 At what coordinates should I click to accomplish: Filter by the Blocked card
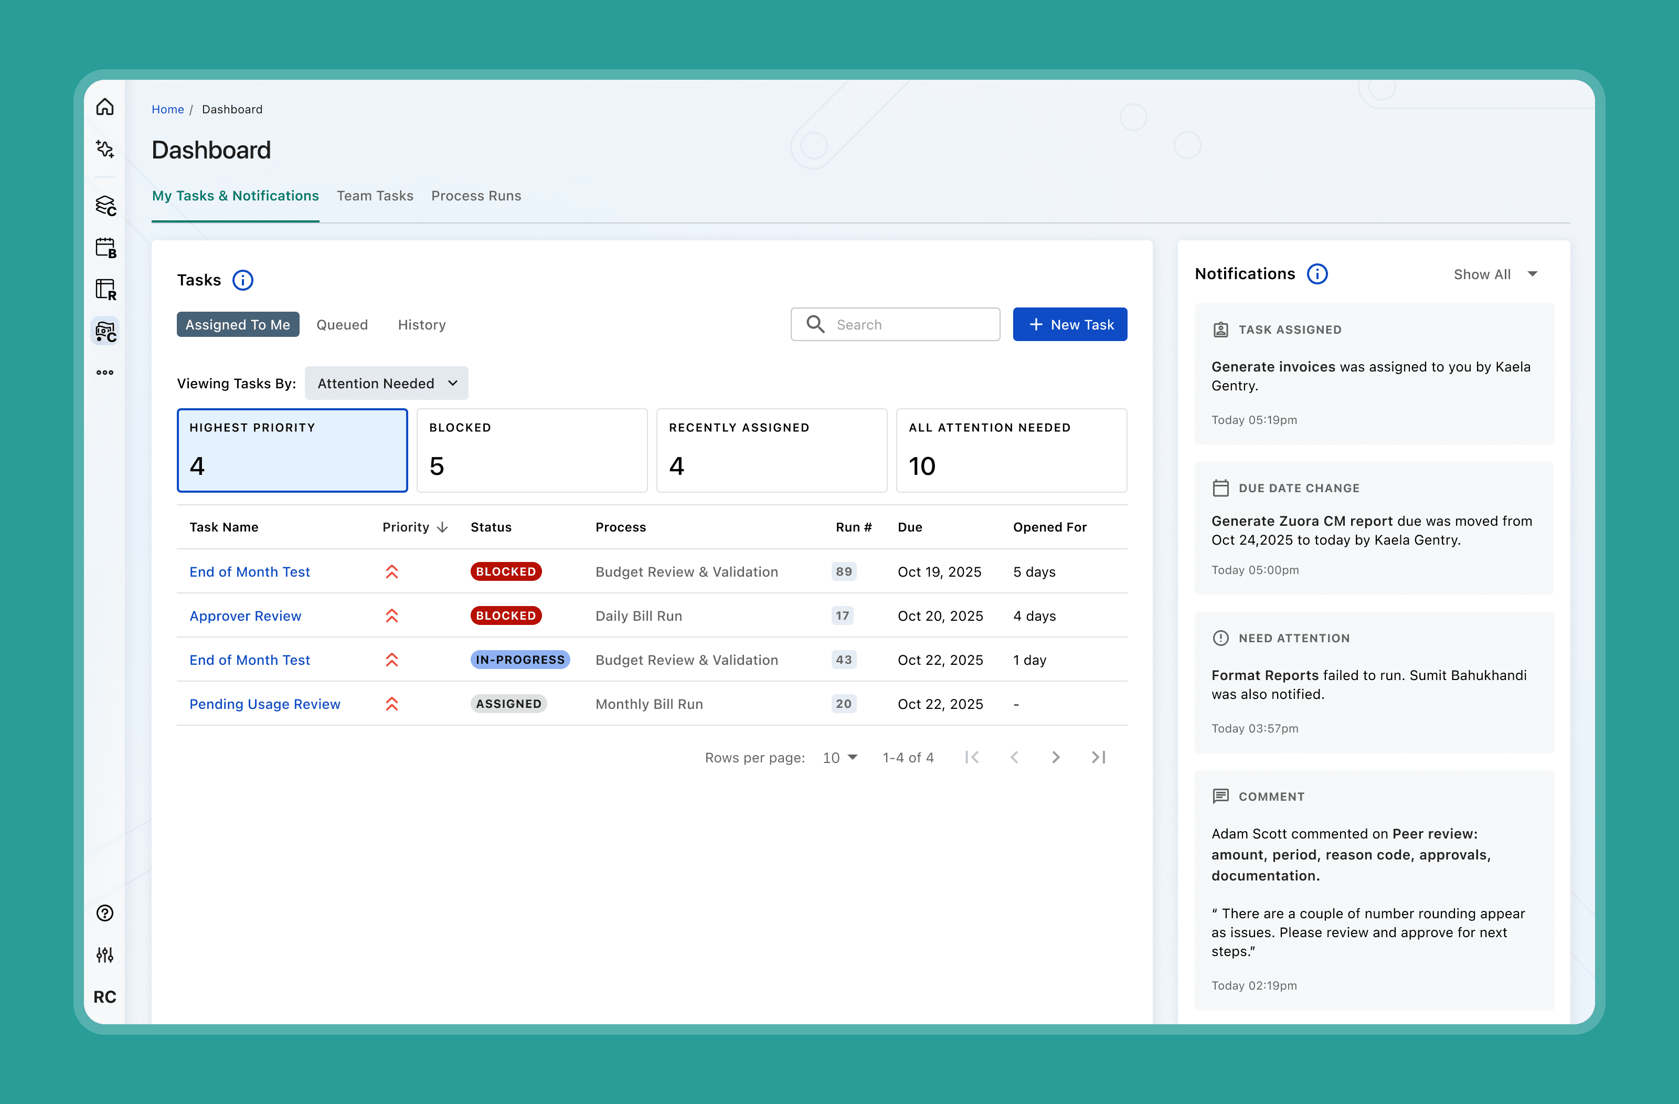[x=532, y=450]
